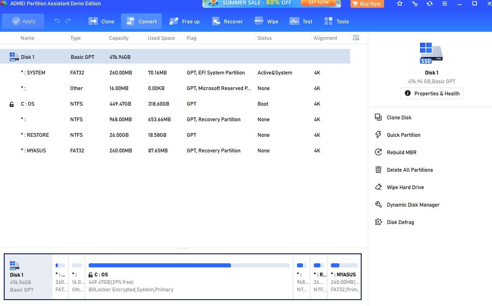The height and width of the screenshot is (306, 492).
Task: Sort by the Capacity column header
Action: [119, 38]
